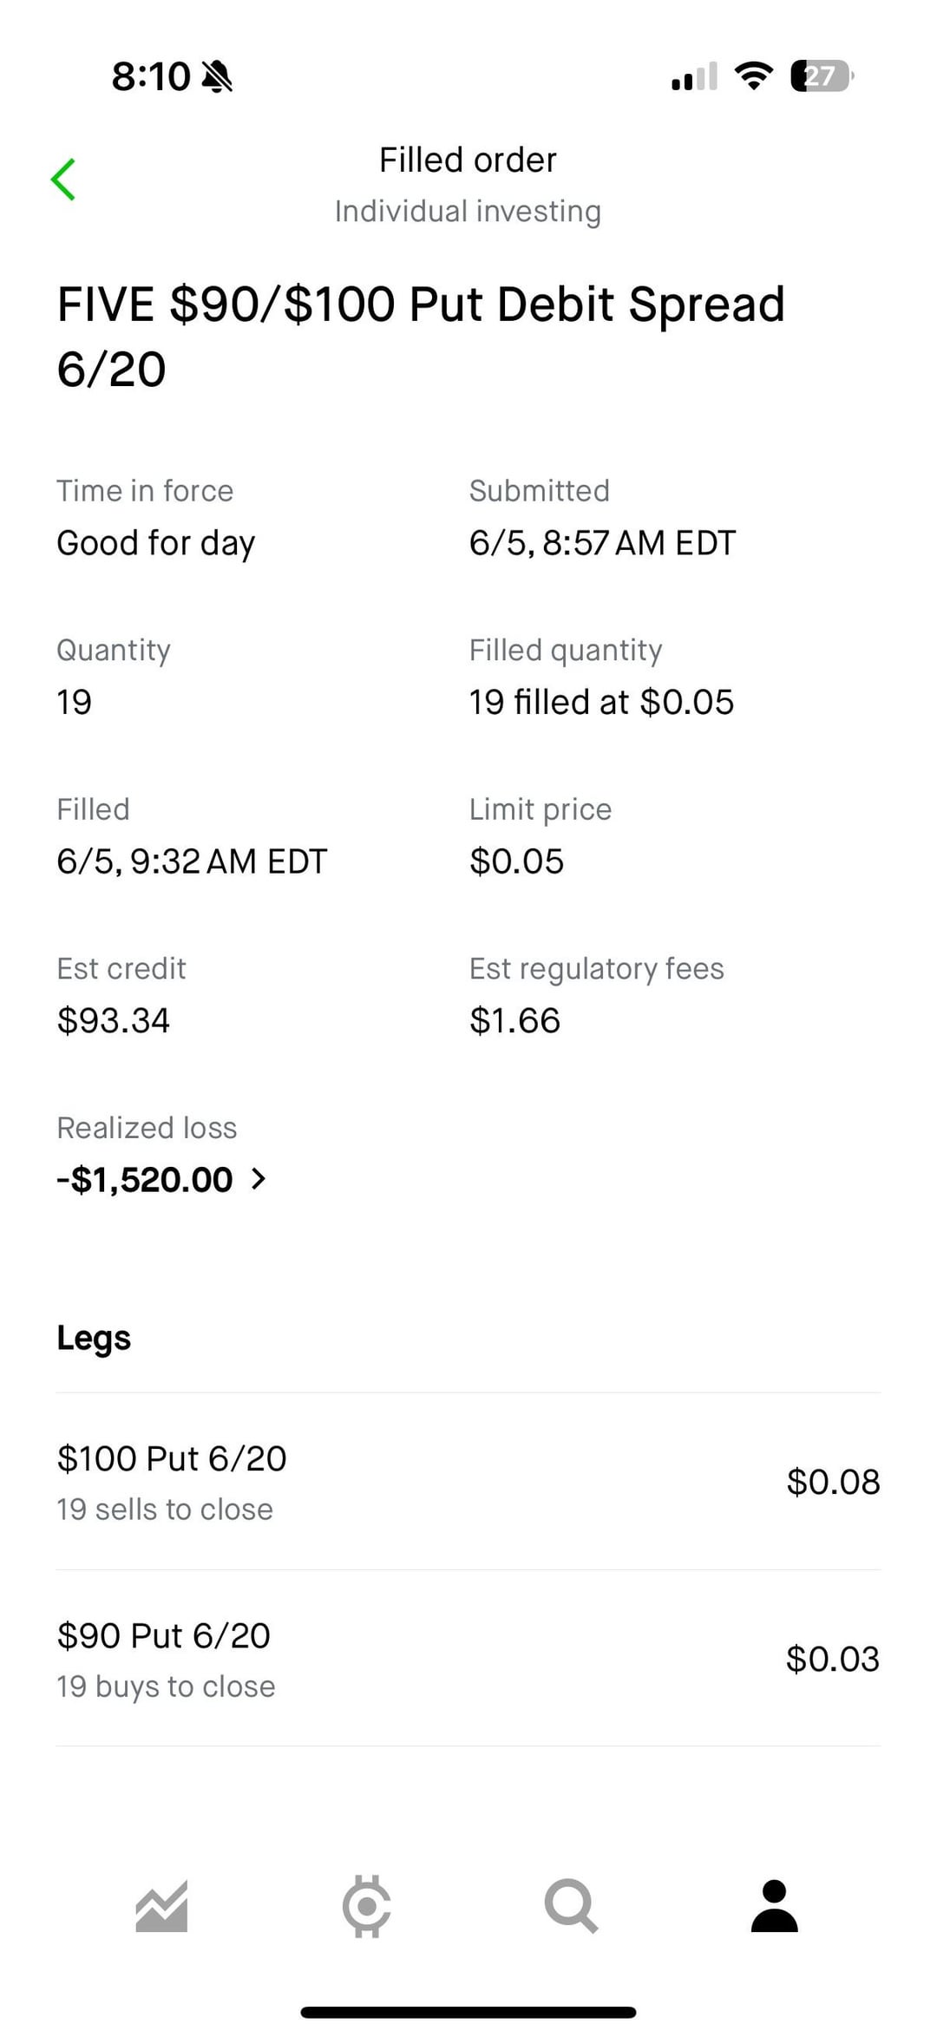Tap the Filled order title
The height and width of the screenshot is (2037, 937).
click(x=468, y=160)
